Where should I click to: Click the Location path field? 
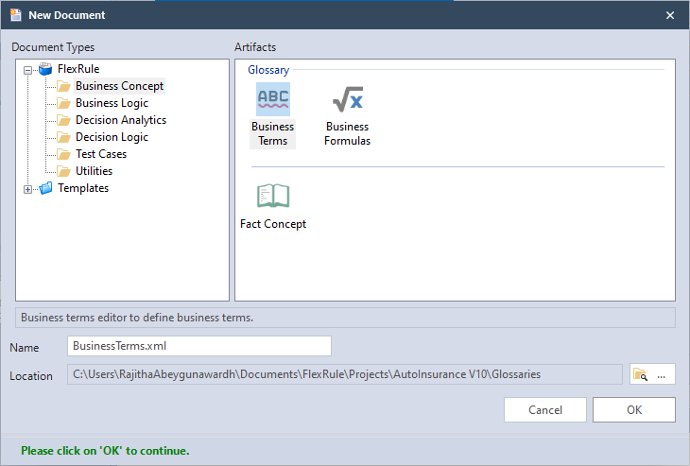345,374
